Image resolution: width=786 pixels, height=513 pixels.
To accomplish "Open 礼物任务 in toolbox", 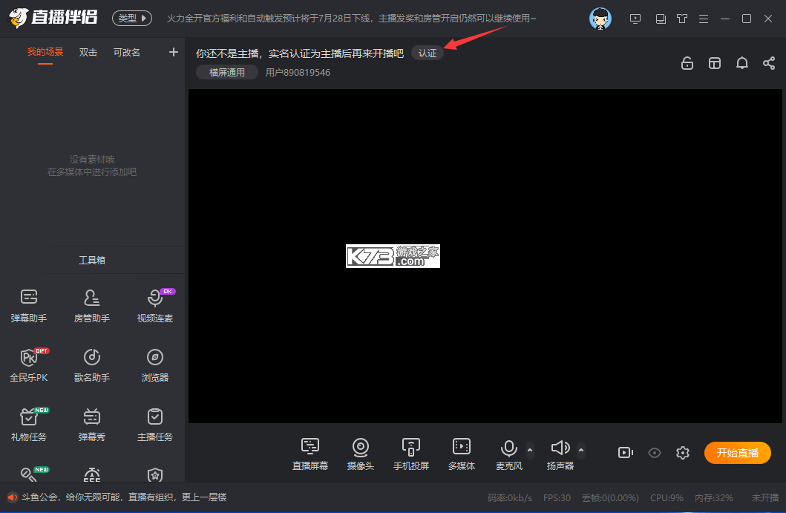I will click(28, 425).
